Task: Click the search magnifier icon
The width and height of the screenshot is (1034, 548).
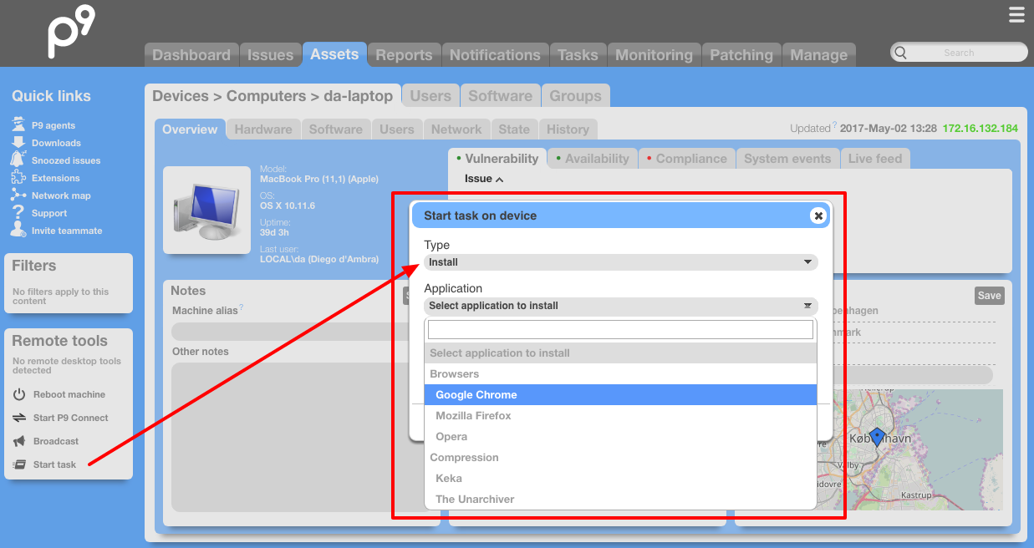Action: point(900,53)
